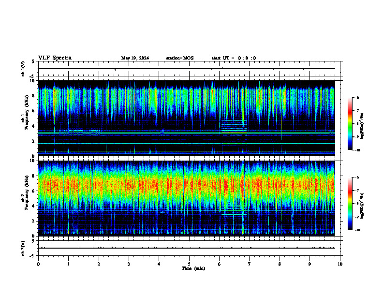This screenshot has height=296, width=383.
Task: Click the ch.1 voltage waveform panel
Action: click(x=189, y=69)
